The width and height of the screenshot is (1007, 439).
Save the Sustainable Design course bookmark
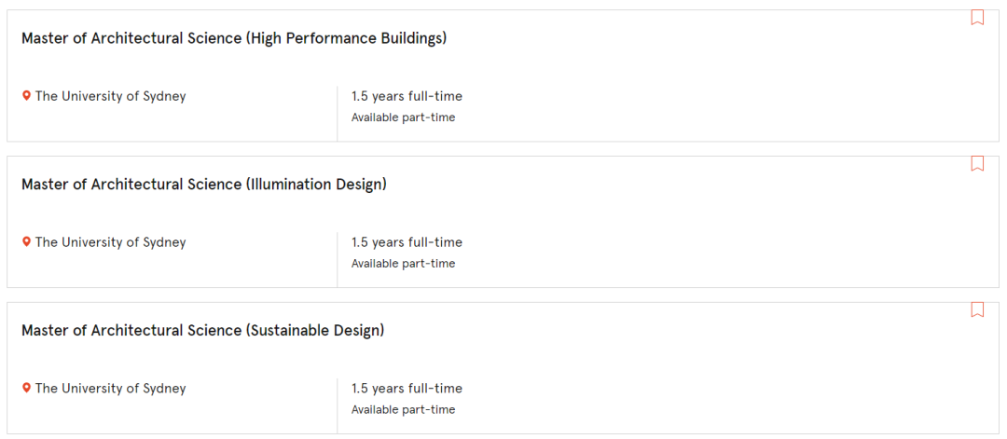[977, 309]
